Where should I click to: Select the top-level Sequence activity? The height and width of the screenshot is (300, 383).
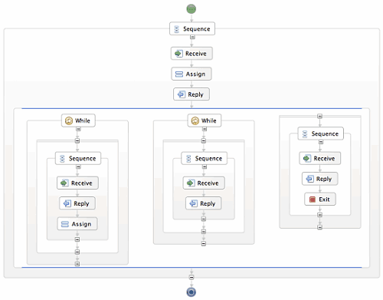(192, 28)
